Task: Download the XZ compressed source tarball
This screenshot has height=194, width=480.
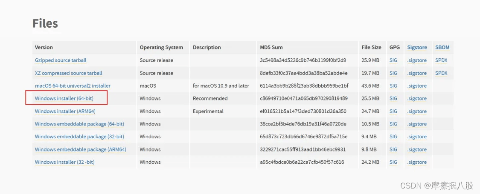Action: click(x=68, y=73)
